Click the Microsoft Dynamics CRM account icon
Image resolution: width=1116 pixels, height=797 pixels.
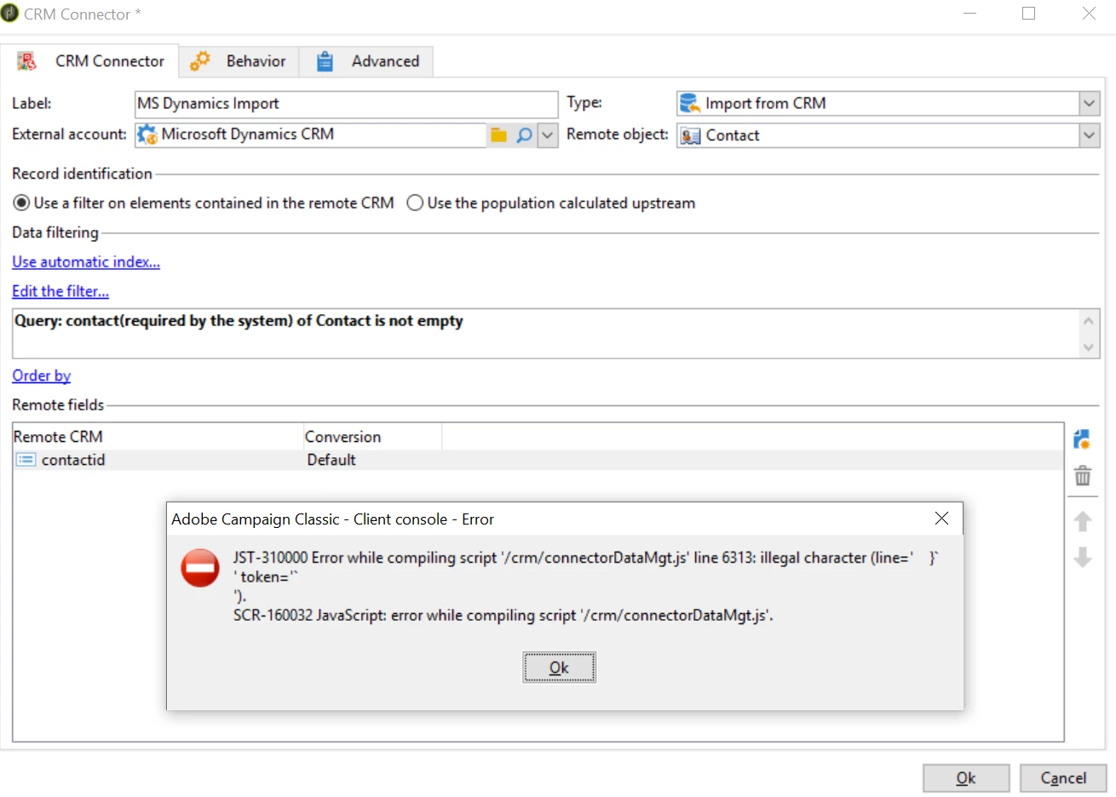(x=147, y=135)
